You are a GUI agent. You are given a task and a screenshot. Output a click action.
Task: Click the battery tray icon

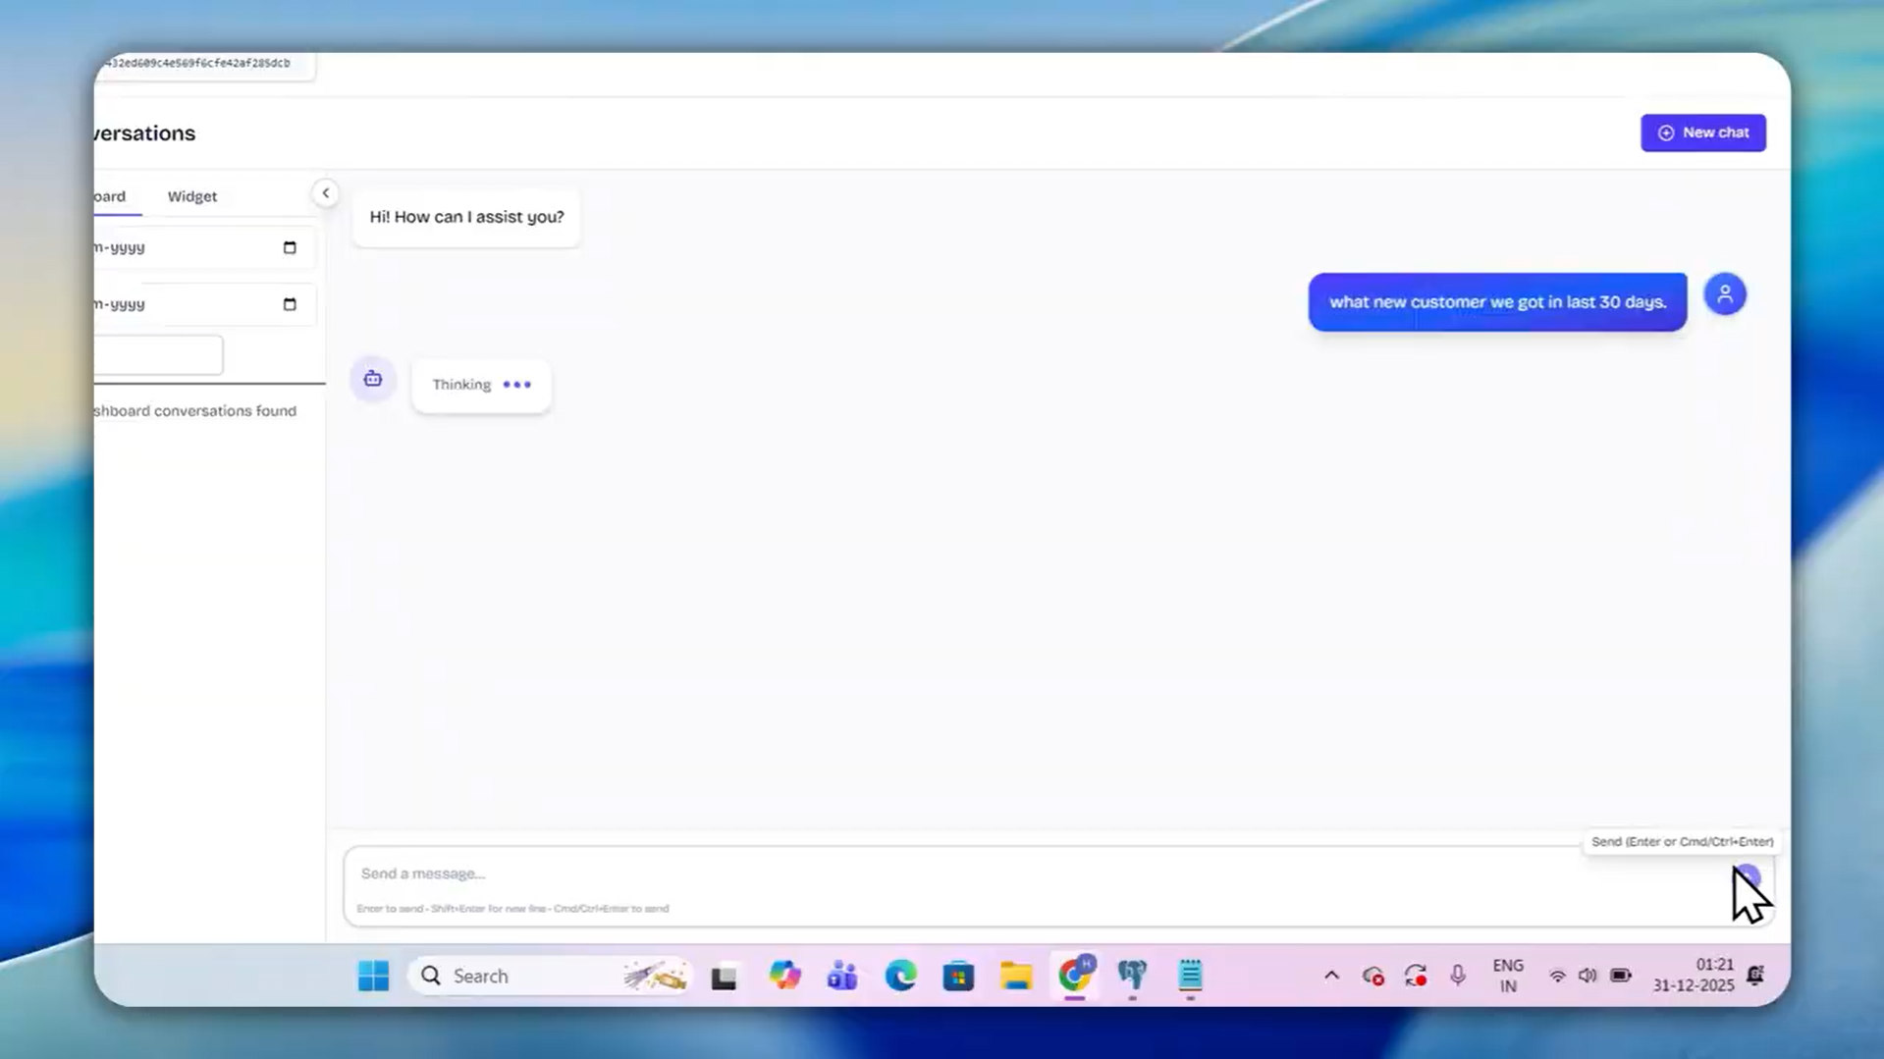coord(1620,976)
